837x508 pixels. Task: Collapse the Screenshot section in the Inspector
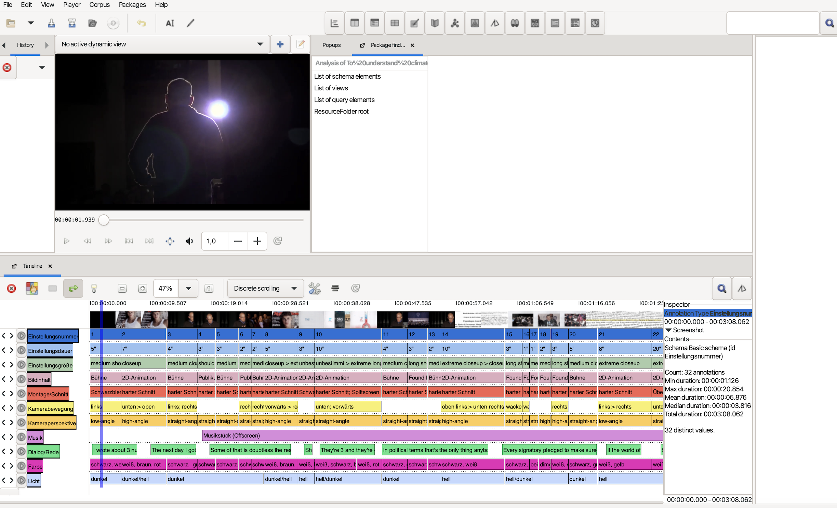[669, 330]
